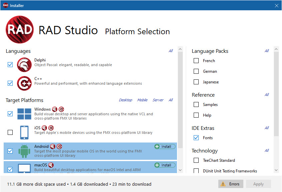The image size is (282, 192).
Task: Select All in Reference section
Action: (267, 95)
